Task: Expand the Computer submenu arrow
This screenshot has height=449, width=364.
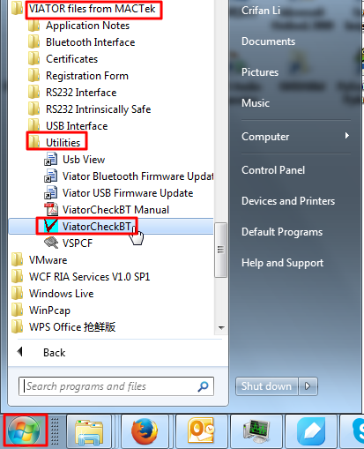Action: (x=347, y=136)
